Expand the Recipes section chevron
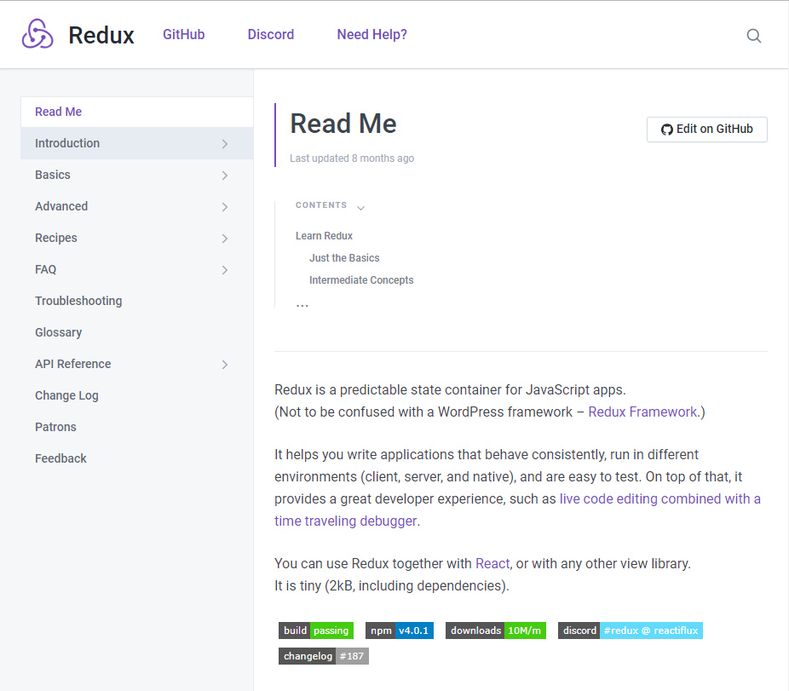Viewport: 789px width, 691px height. 224,239
